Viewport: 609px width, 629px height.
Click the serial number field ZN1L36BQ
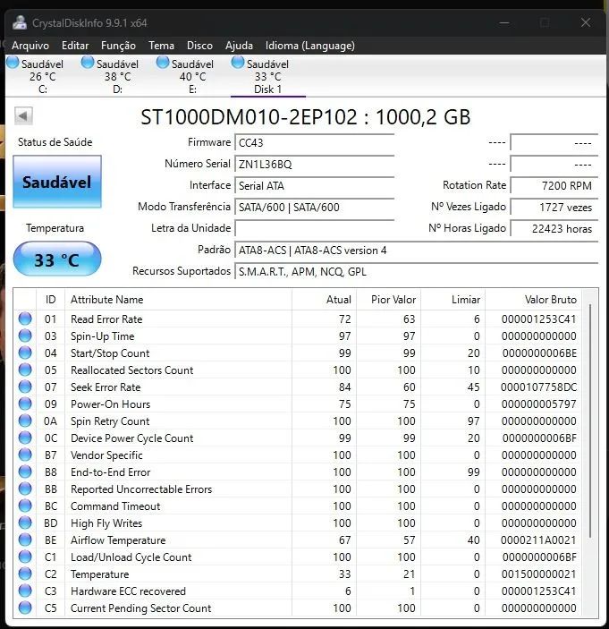(x=314, y=164)
